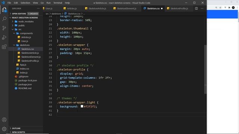Viewport: 239px width, 134px height.
Task: Click the unsaved dot on Skeleton.css tab
Action: (162, 9)
